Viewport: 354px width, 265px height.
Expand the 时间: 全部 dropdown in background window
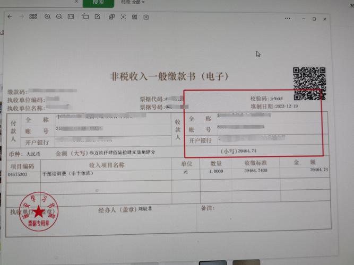point(133,2)
